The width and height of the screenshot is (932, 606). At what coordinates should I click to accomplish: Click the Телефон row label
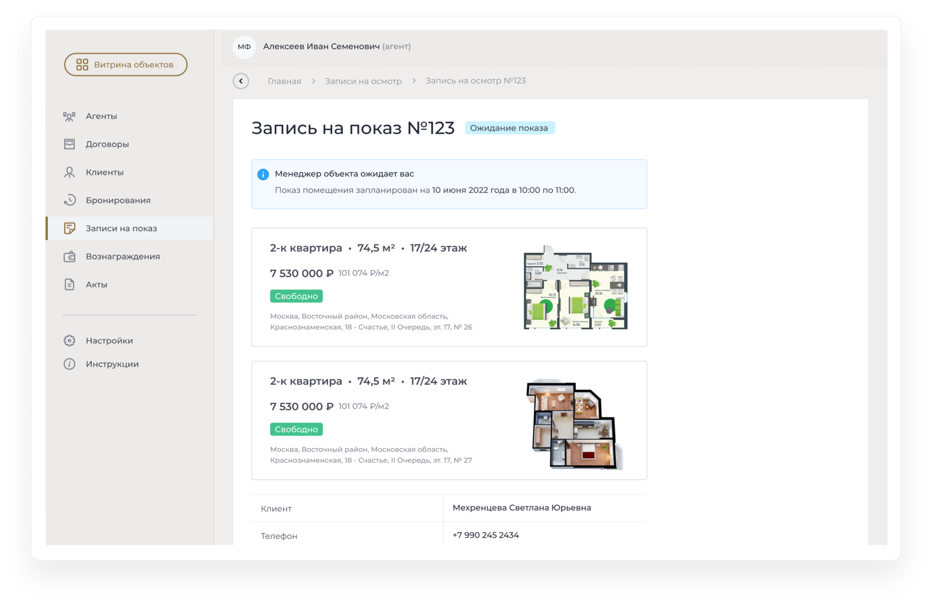[279, 536]
